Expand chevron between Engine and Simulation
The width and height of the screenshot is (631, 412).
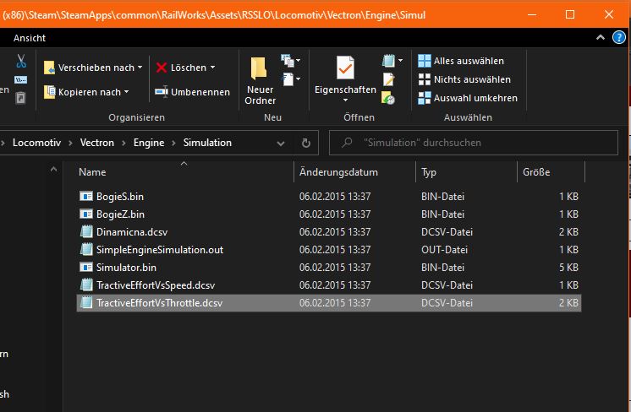click(174, 143)
